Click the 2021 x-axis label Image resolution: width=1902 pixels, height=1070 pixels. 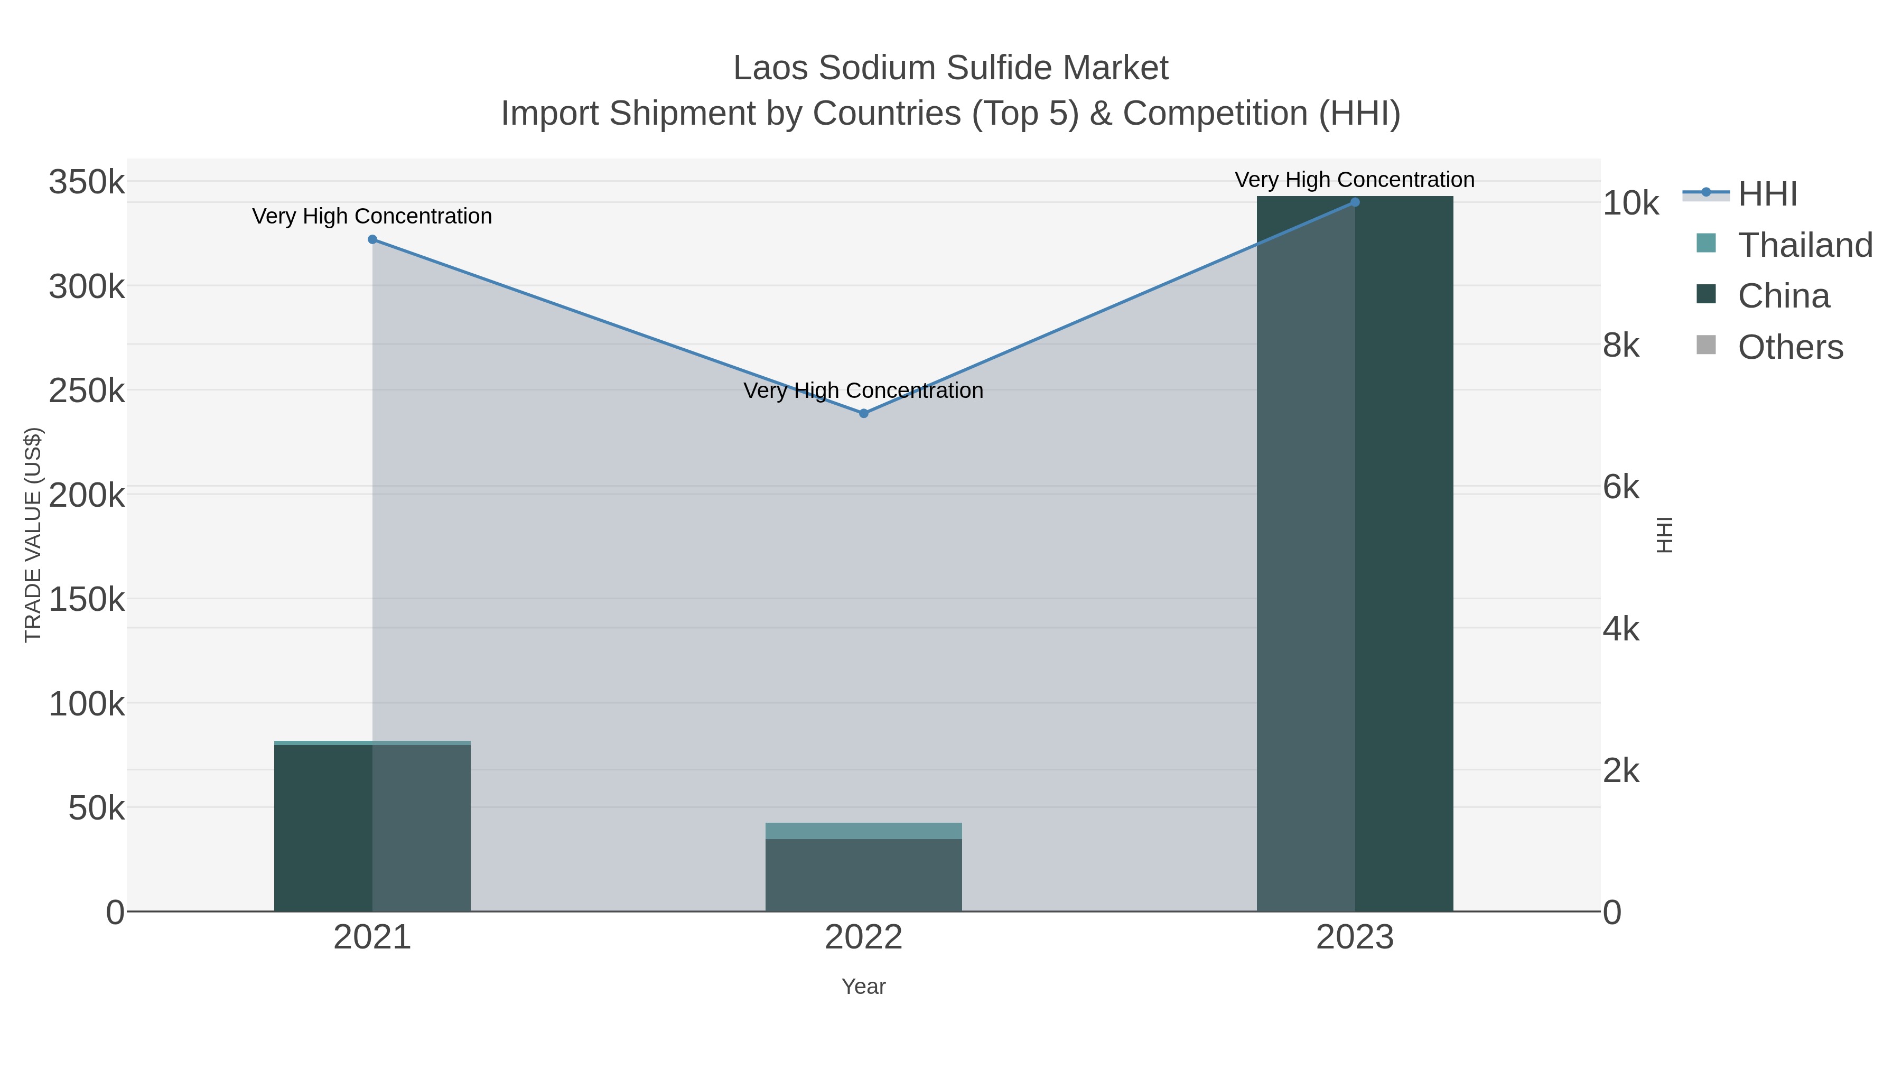[x=372, y=938]
